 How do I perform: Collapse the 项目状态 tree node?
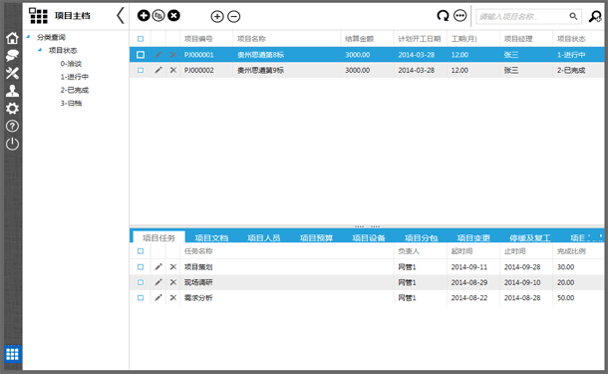(x=40, y=50)
